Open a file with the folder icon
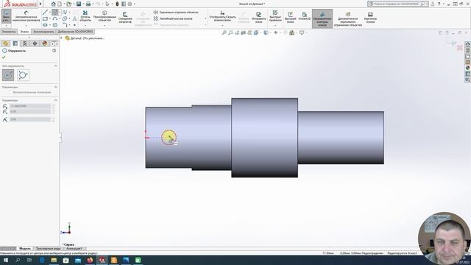Image resolution: width=471 pixels, height=265 pixels. [68, 4]
